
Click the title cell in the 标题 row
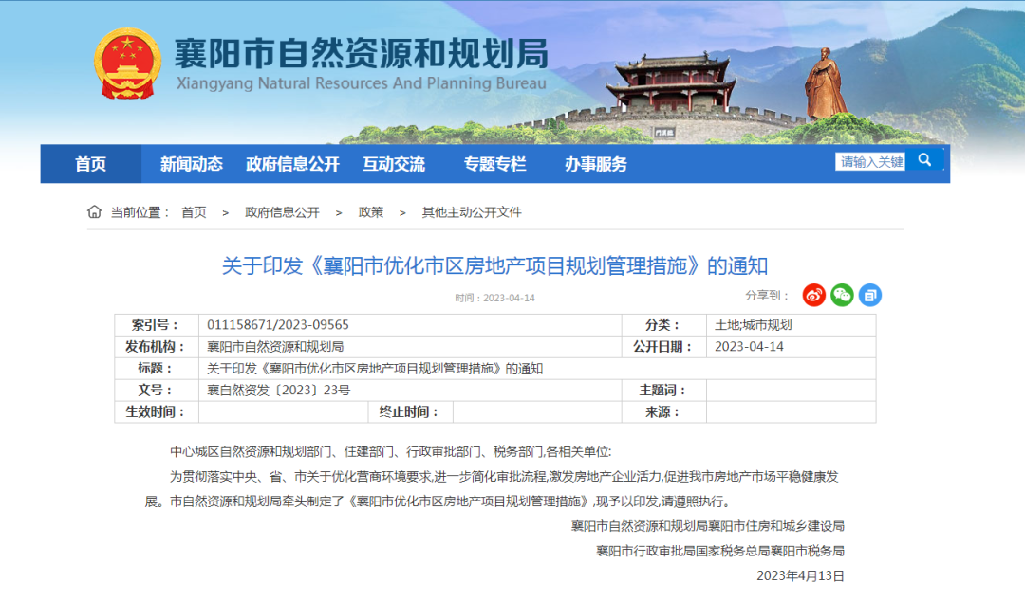tap(536, 369)
